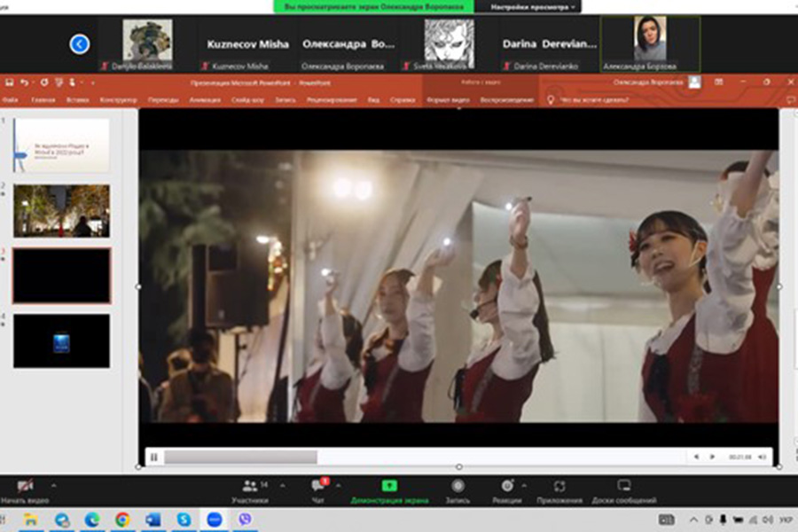The height and width of the screenshot is (532, 798).
Task: Open the Слайд-шоу ribbon tab
Action: coord(247,100)
